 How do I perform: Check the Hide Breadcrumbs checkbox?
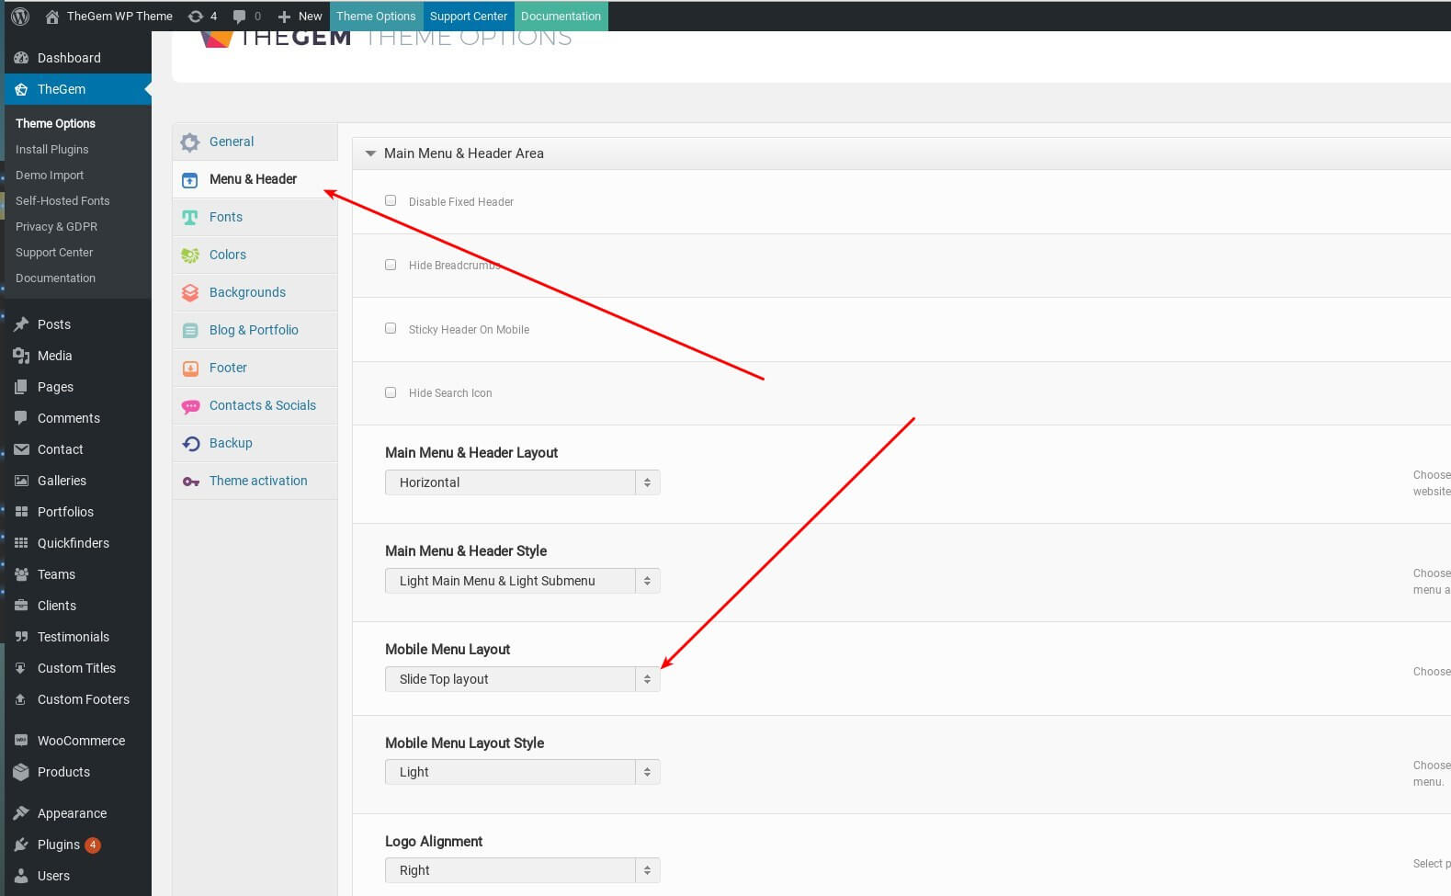[391, 265]
